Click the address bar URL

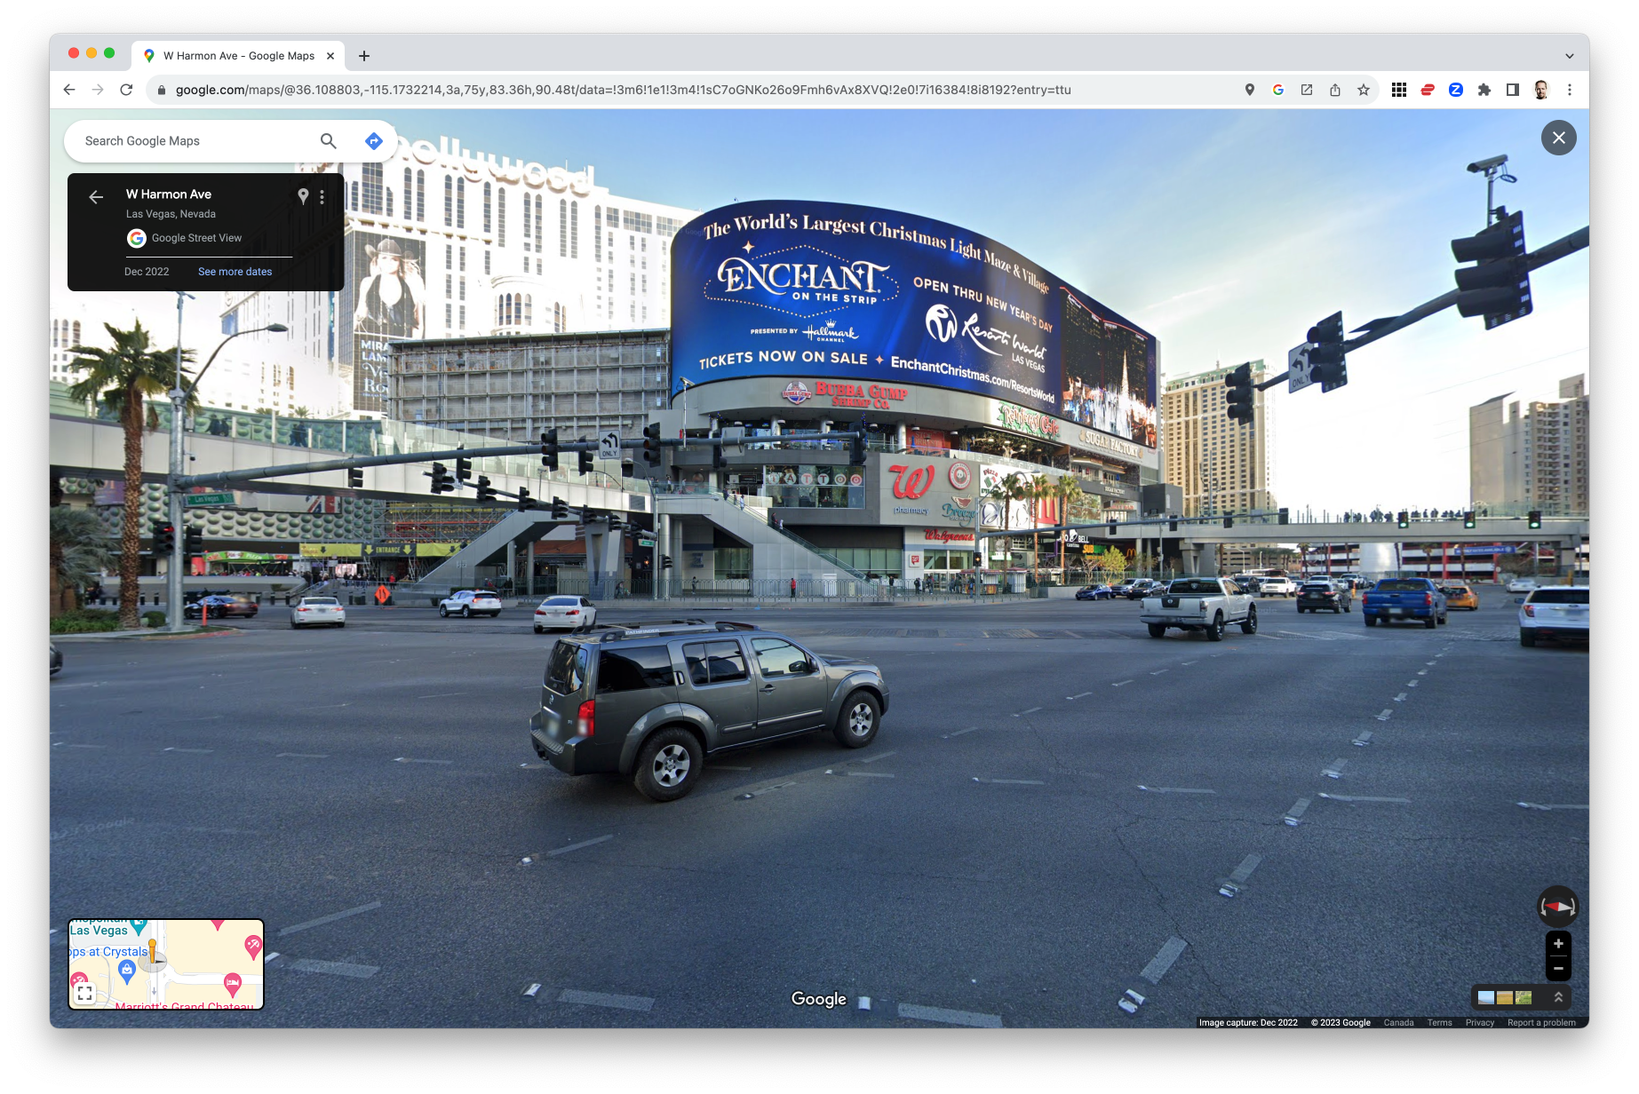tap(623, 90)
